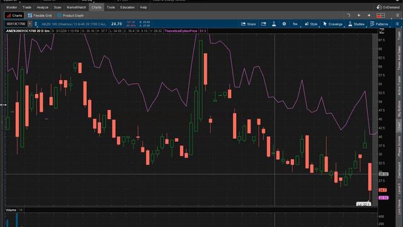This screenshot has width=403, height=227.
Task: Select the Charts sub-tab with red icon
Action: tap(14, 15)
